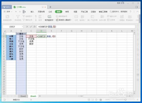Click cell C3 containing 不及格
Viewport: 142px width, 103px height.
[31, 39]
